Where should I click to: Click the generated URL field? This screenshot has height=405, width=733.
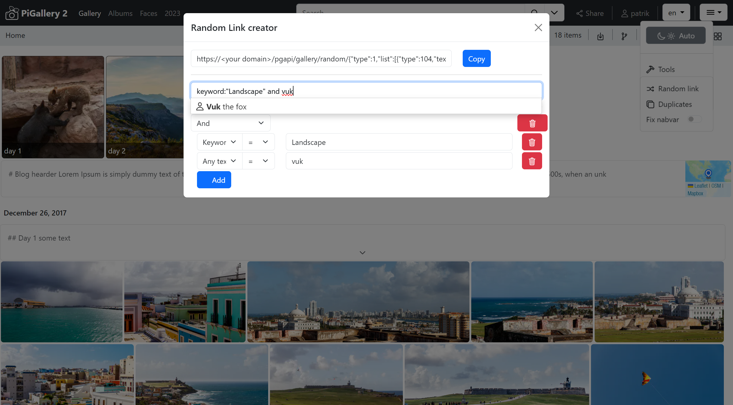321,59
